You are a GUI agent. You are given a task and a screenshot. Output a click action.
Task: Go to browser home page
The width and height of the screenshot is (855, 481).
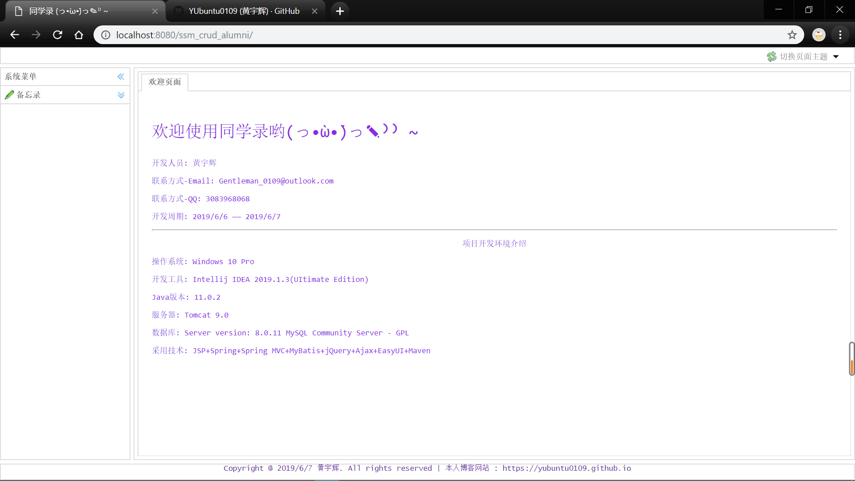(79, 35)
